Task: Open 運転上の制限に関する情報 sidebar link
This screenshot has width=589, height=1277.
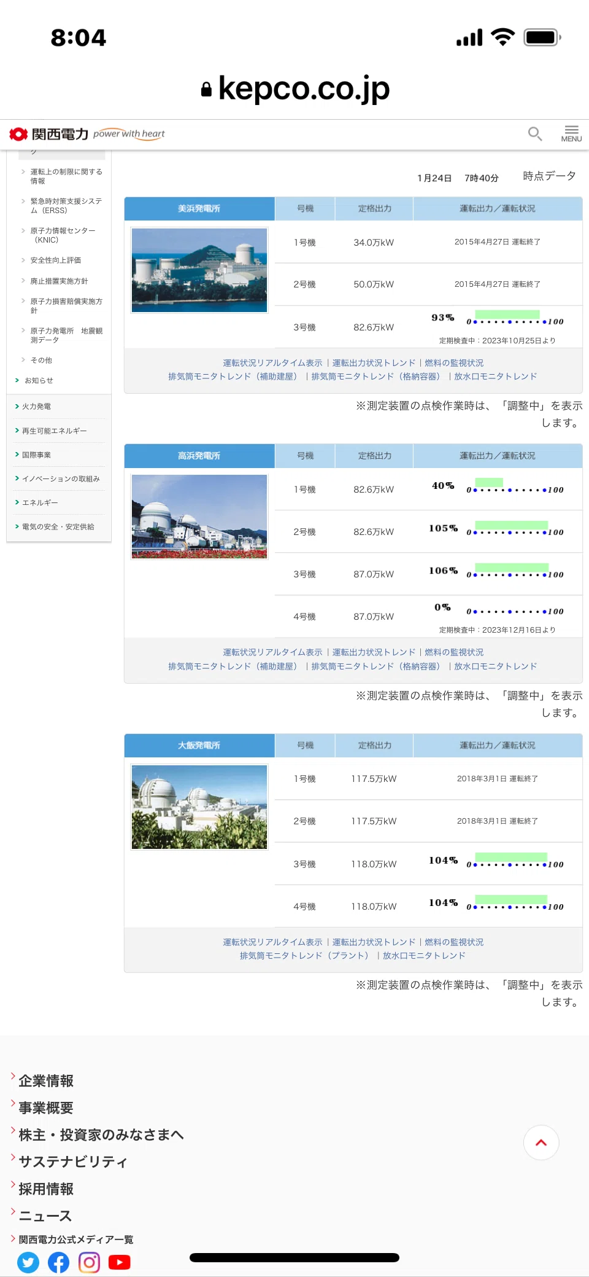Action: pos(66,176)
